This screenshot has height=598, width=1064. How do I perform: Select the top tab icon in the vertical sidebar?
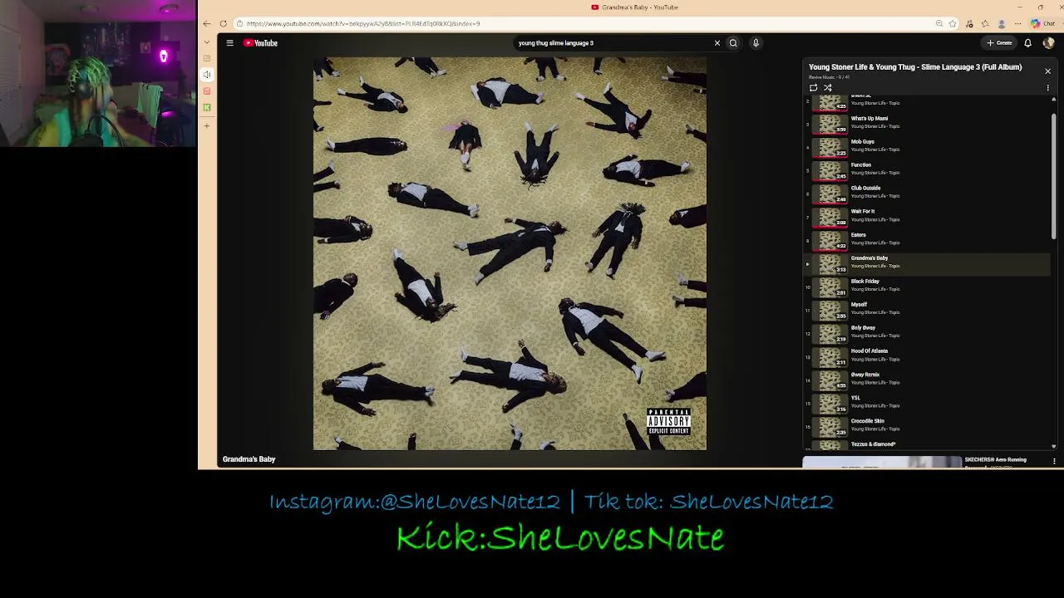207,58
